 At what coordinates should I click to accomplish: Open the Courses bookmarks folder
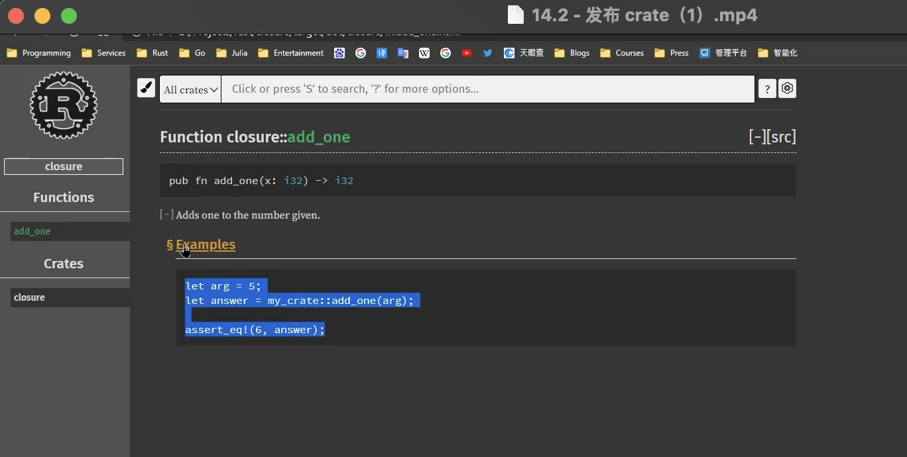click(622, 53)
